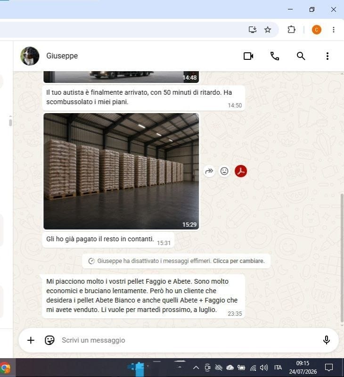Forward the warehouse pellet photo

coord(209,171)
